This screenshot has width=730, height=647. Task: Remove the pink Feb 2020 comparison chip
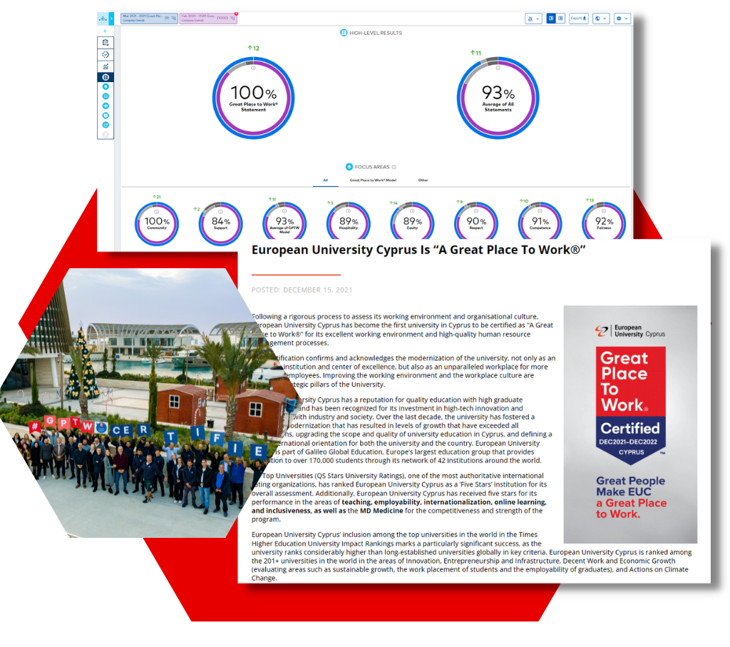click(x=236, y=14)
